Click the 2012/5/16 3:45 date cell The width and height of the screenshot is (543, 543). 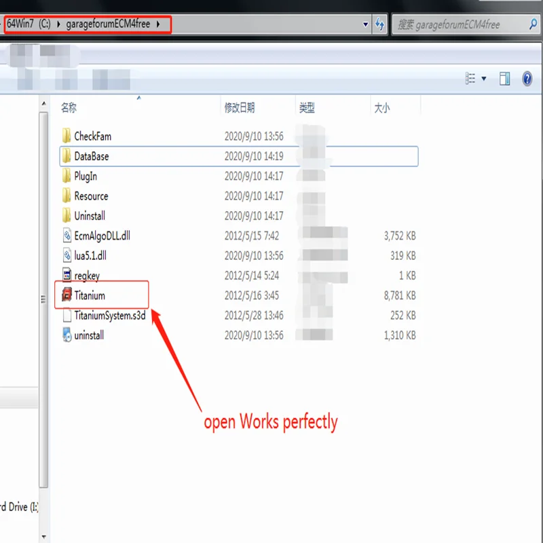251,295
